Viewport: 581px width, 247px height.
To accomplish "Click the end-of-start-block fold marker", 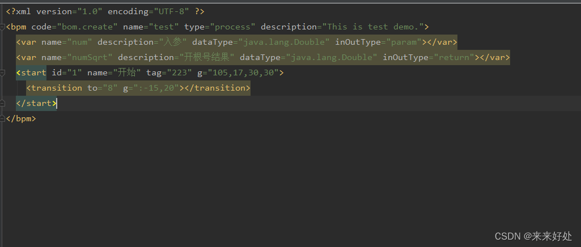I will (x=2, y=103).
